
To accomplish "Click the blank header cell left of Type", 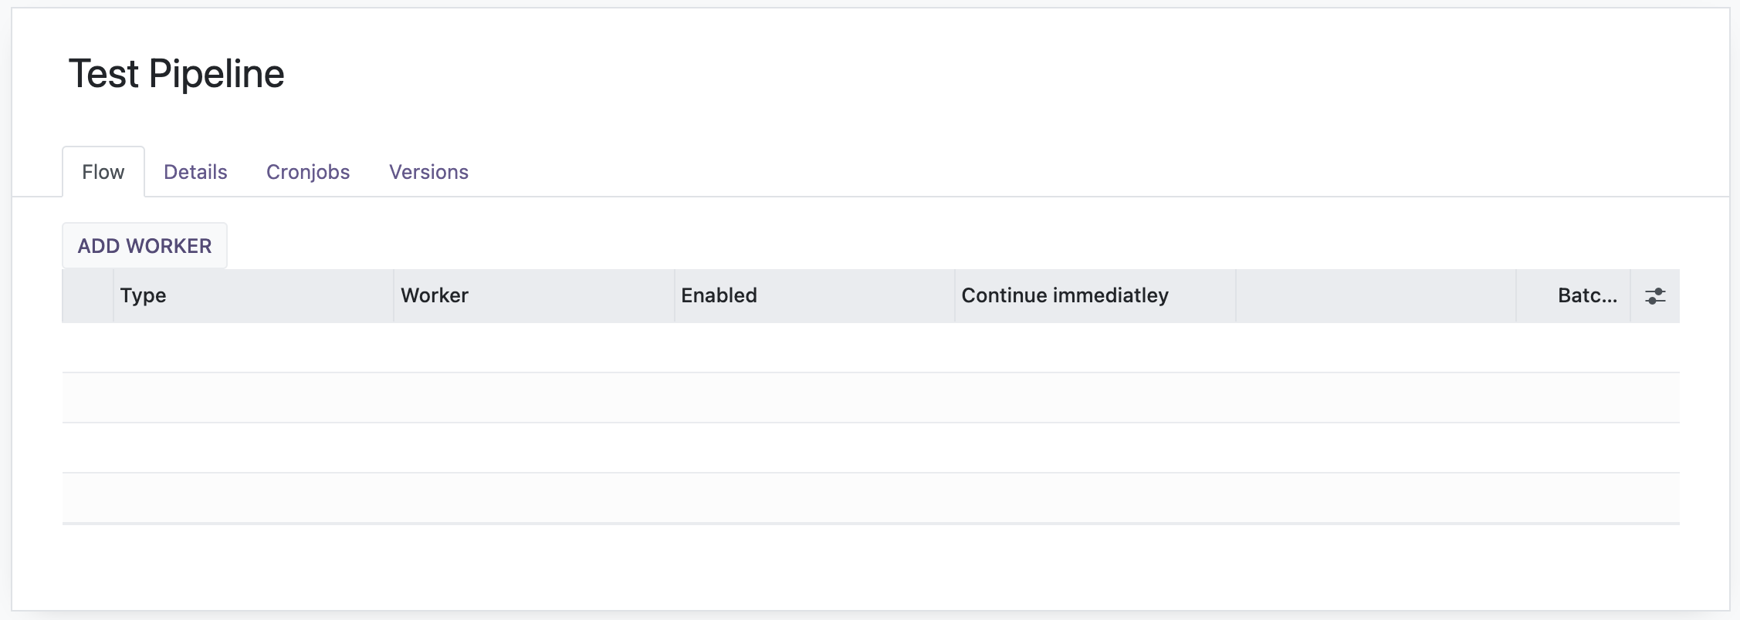I will pos(88,296).
